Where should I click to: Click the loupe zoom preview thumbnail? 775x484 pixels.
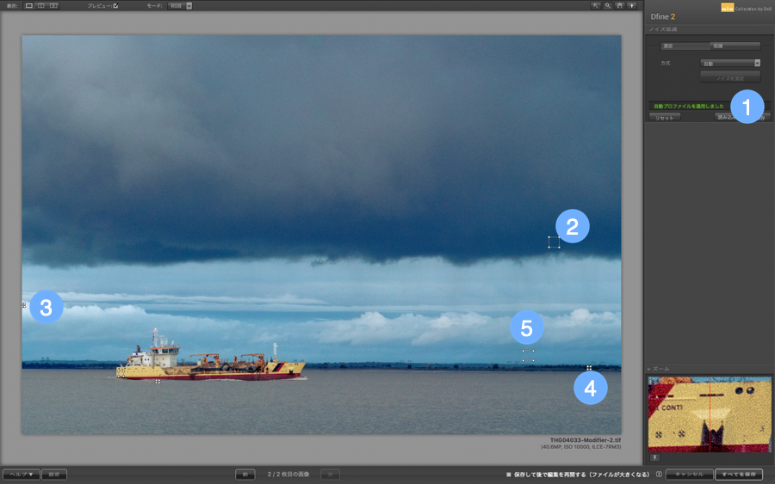pyautogui.click(x=710, y=414)
